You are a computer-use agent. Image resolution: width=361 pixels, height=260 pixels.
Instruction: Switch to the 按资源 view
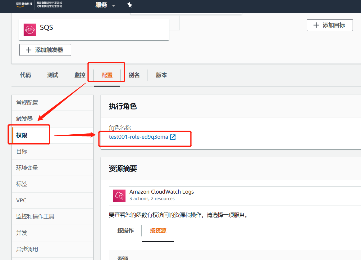(158, 231)
